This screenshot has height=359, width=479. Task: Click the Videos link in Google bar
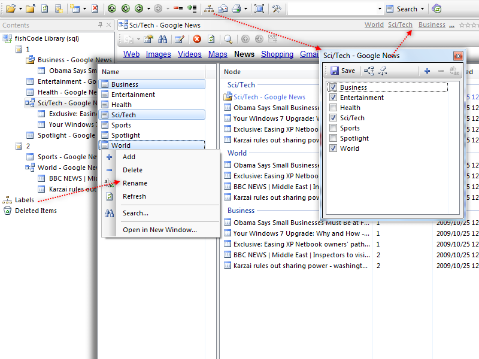point(190,54)
